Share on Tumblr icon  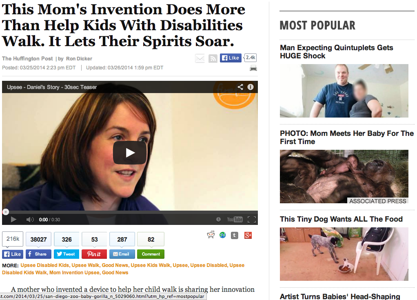click(x=234, y=236)
